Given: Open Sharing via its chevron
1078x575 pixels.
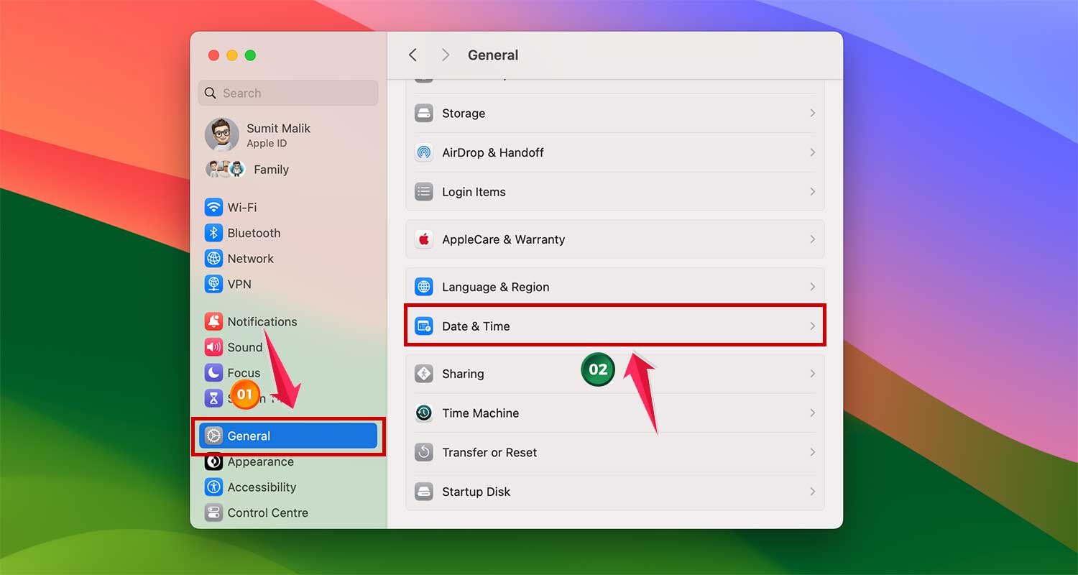Looking at the screenshot, I should (x=812, y=373).
